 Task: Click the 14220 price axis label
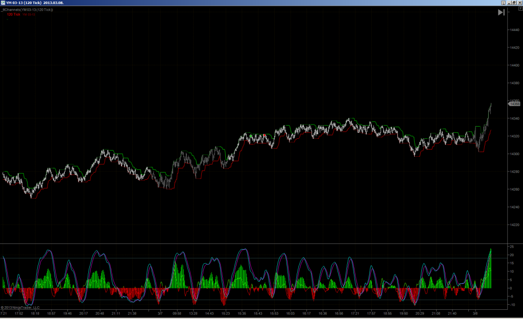tap(514, 225)
